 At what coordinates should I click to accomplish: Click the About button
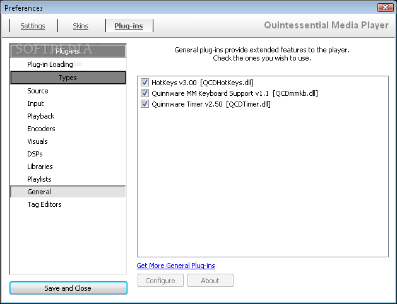click(210, 281)
